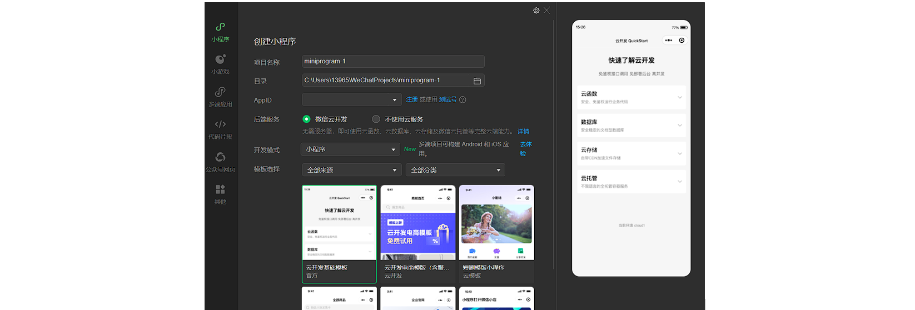Select the 云开发基础模板 template thumbnail
This screenshot has height=310, width=915.
point(339,234)
